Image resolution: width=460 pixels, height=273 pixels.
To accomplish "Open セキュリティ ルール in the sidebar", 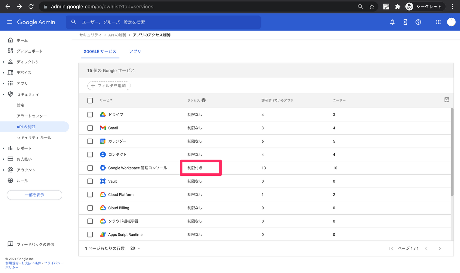I will pyautogui.click(x=35, y=138).
